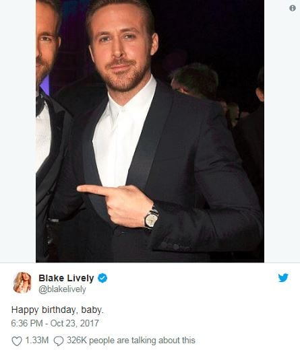Click the jacket cuff buttons in the photo

pyautogui.click(x=175, y=247)
